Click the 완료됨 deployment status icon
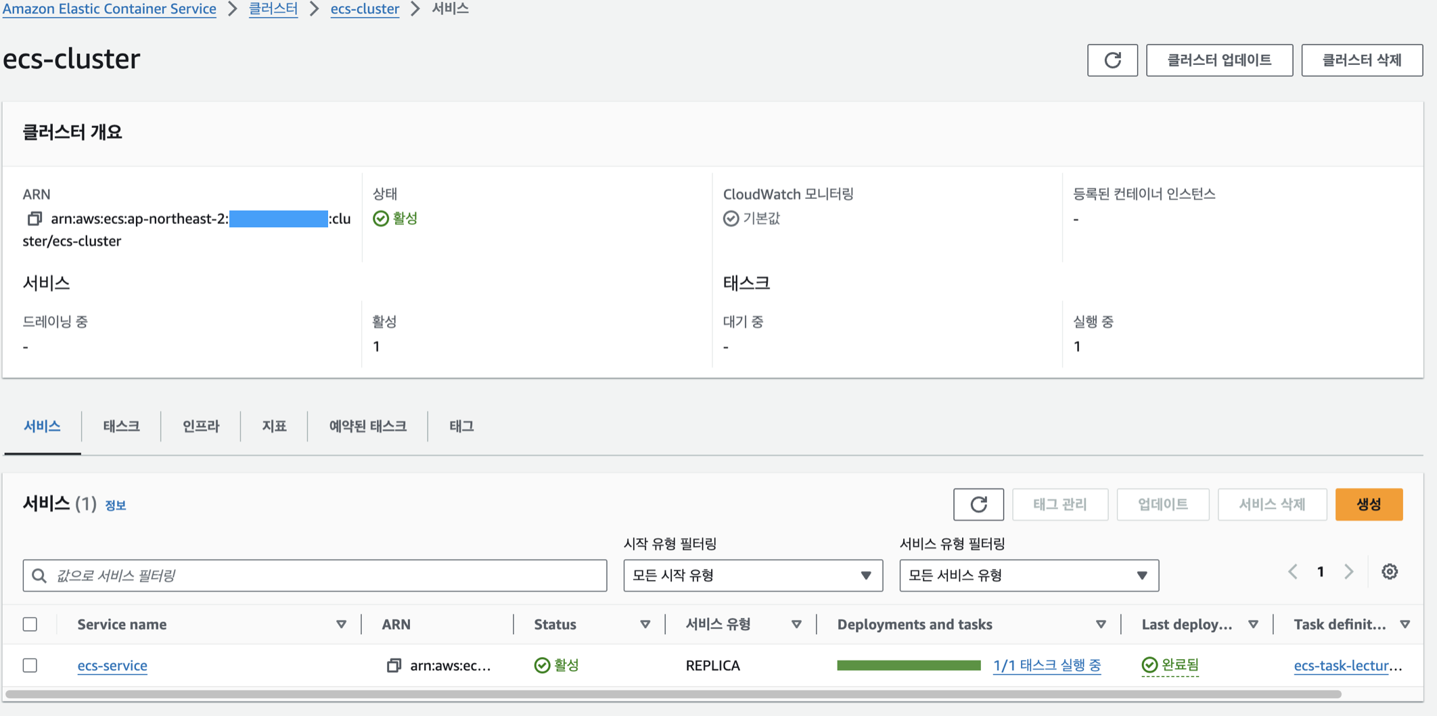 (1149, 665)
